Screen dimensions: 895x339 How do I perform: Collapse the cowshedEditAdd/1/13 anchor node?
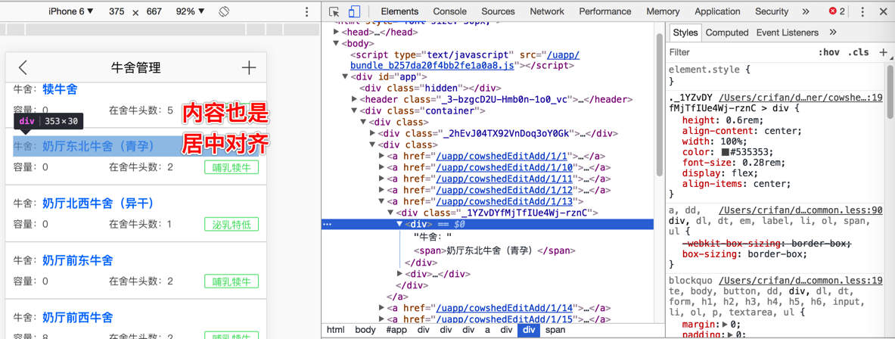pyautogui.click(x=382, y=201)
